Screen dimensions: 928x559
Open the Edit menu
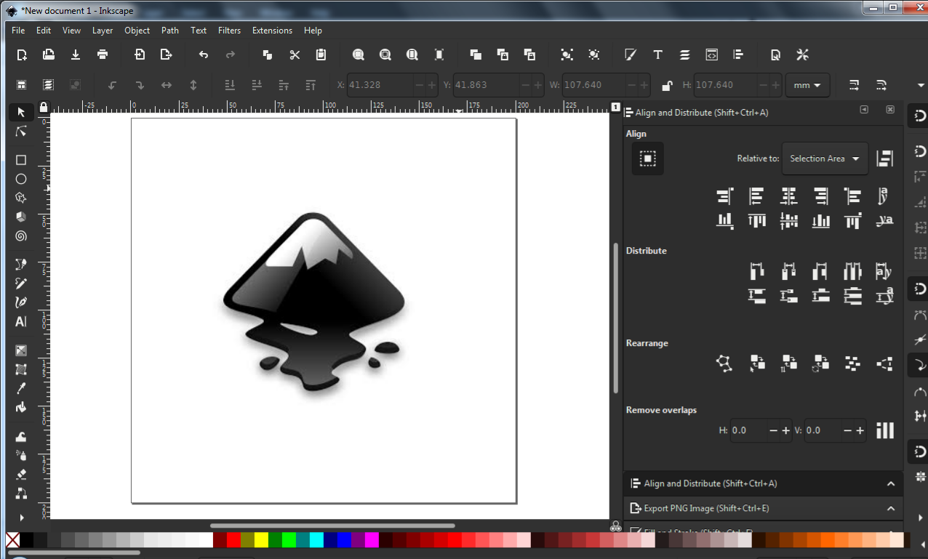44,31
